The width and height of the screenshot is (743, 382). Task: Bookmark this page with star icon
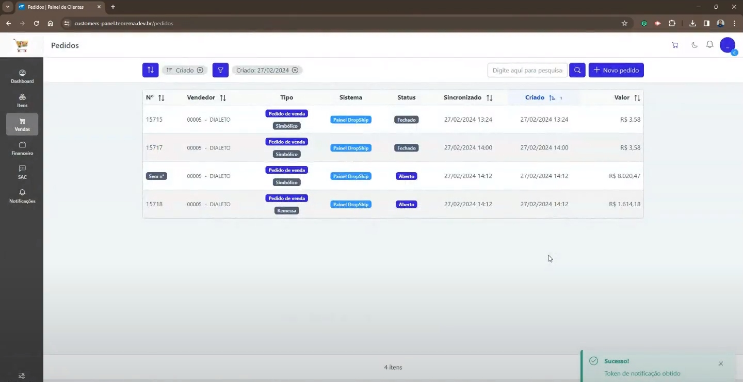[x=624, y=23]
